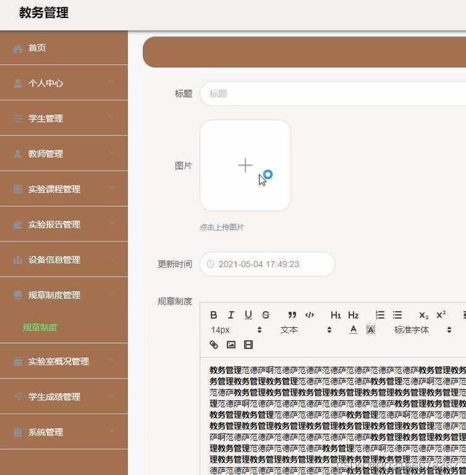Viewport: 466px width, 475px height.
Task: Toggle italic formatting in the editor
Action: [x=231, y=315]
